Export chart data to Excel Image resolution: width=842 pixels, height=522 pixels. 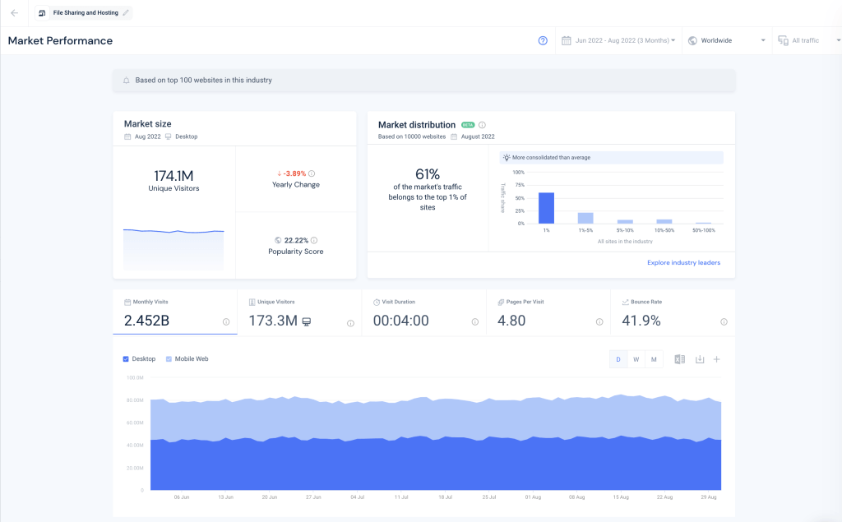point(679,358)
